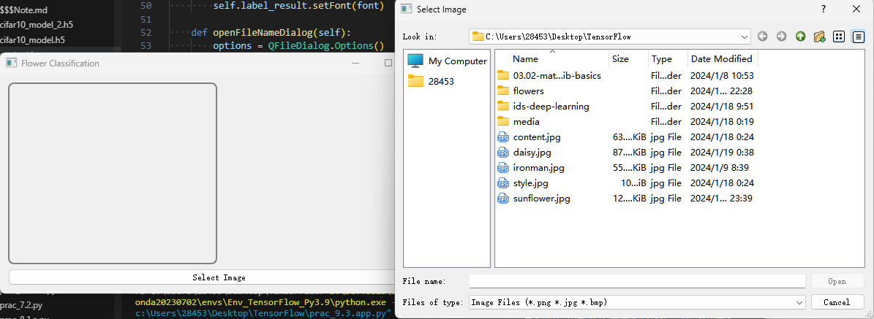Open prac_7.2.py in explorer
Viewport: 874px width, 319px height.
(x=21, y=305)
